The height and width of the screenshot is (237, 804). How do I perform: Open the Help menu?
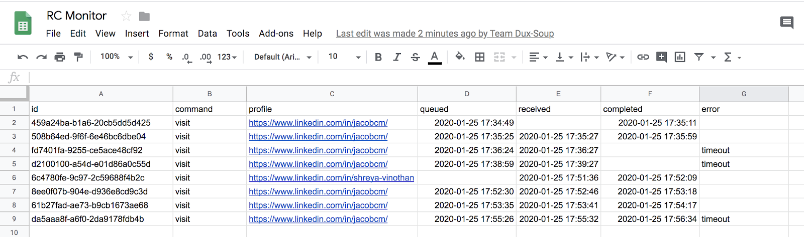tap(313, 34)
